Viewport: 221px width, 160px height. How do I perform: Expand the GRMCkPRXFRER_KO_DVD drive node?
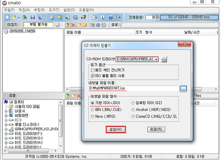coord(6,129)
